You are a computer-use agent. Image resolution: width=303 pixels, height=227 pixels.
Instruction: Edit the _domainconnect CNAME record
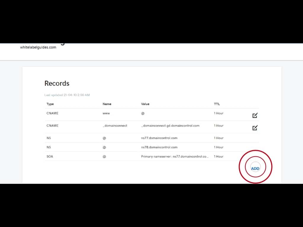[255, 128]
